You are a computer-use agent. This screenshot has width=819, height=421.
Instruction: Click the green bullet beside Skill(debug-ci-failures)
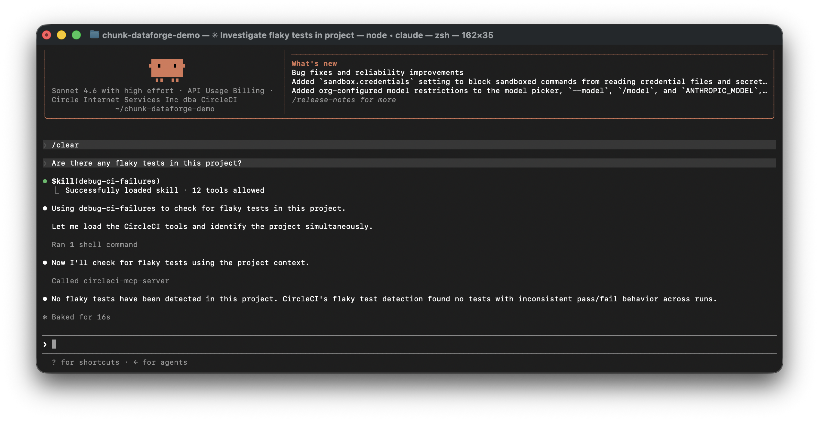click(x=45, y=181)
